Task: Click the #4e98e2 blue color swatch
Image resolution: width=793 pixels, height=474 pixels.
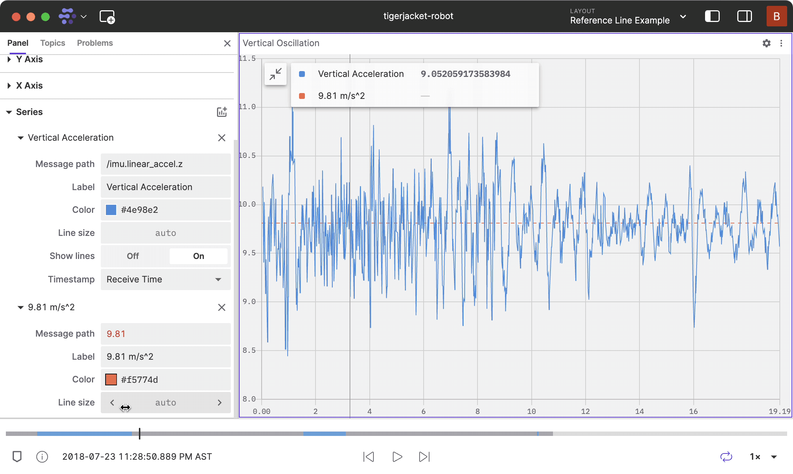Action: point(111,210)
